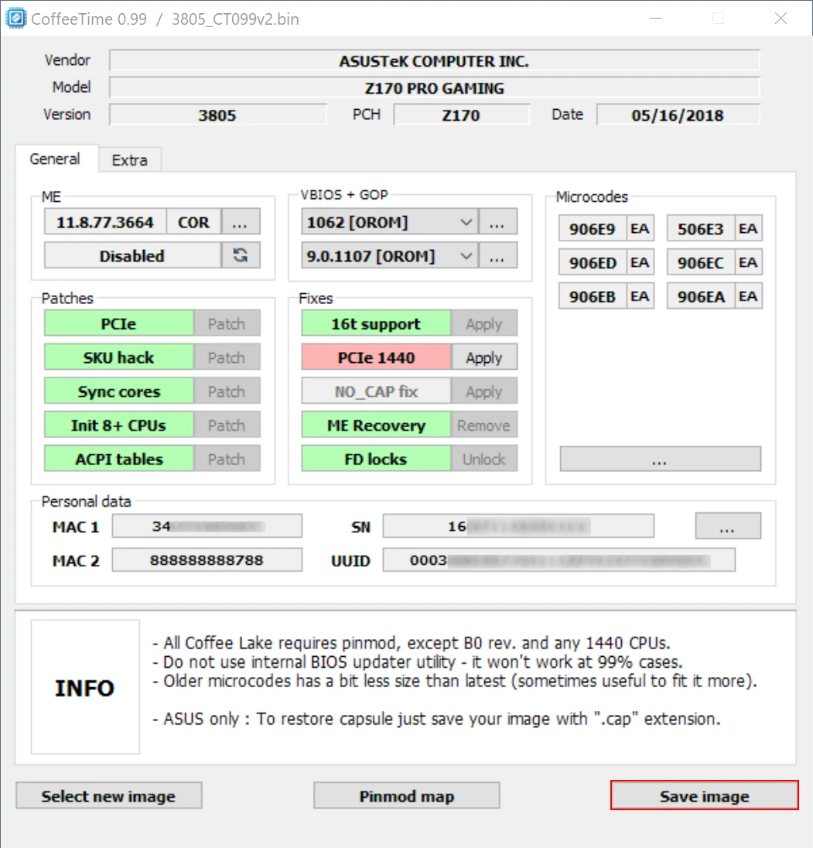The height and width of the screenshot is (848, 813).
Task: Click the NO_CAP fix status label
Action: (x=376, y=391)
